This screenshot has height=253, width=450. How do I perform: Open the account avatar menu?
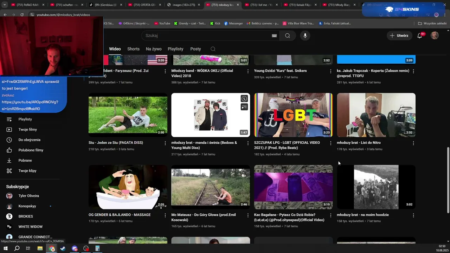[x=435, y=35]
